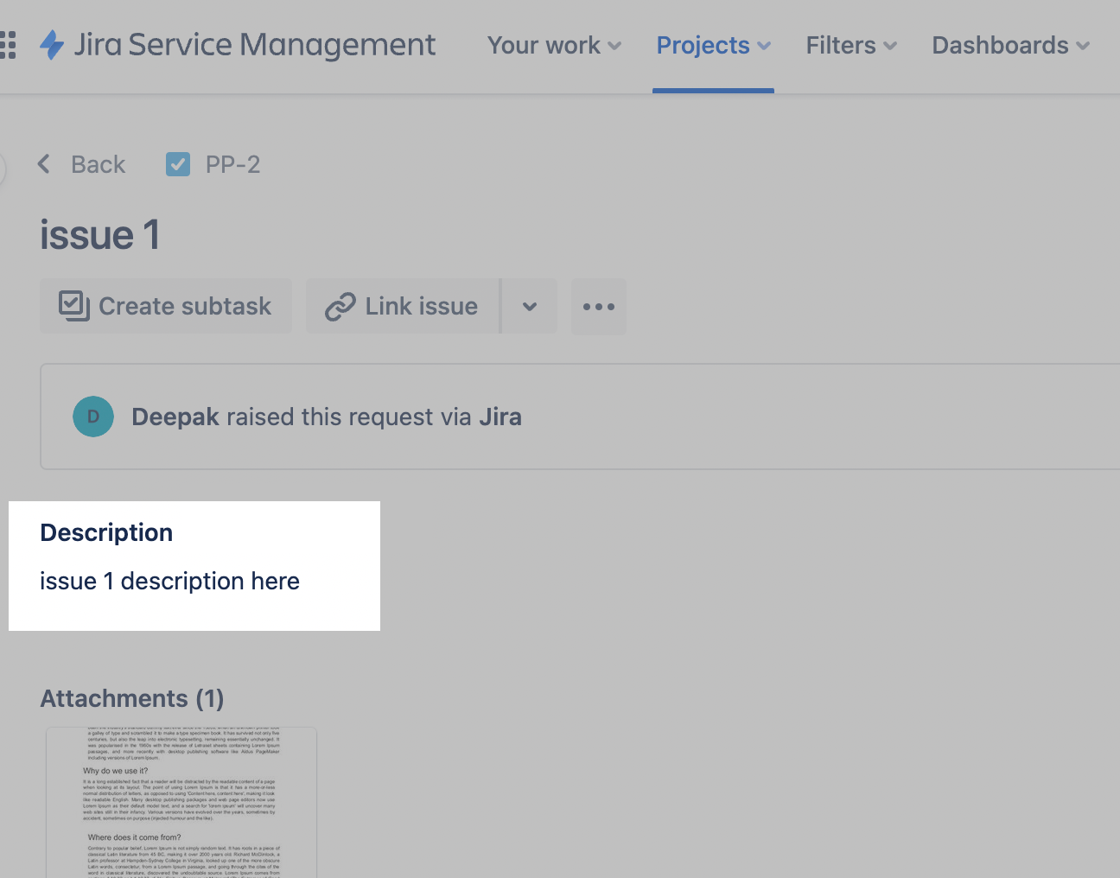Click the sidebar expand handle on the left edge
Viewport: 1120px width, 878px height.
tap(2, 169)
